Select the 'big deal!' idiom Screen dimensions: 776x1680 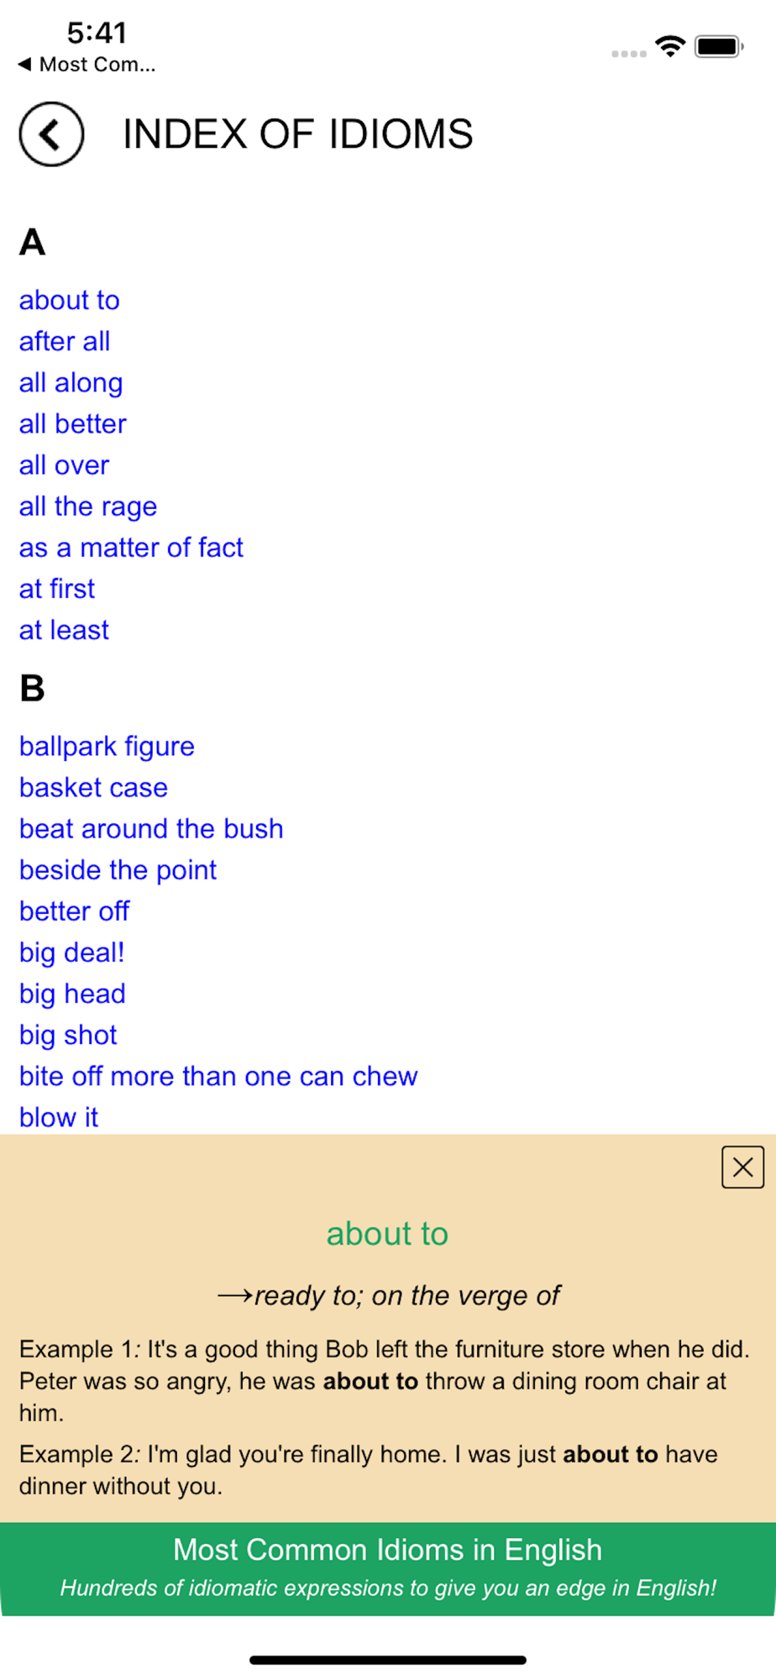(72, 953)
